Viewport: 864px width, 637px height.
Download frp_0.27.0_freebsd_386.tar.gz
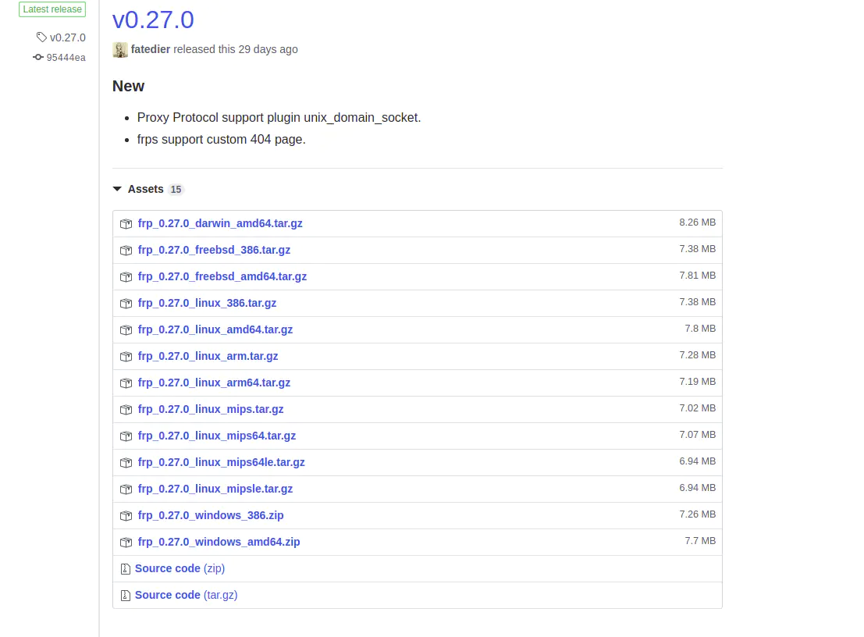[214, 250]
